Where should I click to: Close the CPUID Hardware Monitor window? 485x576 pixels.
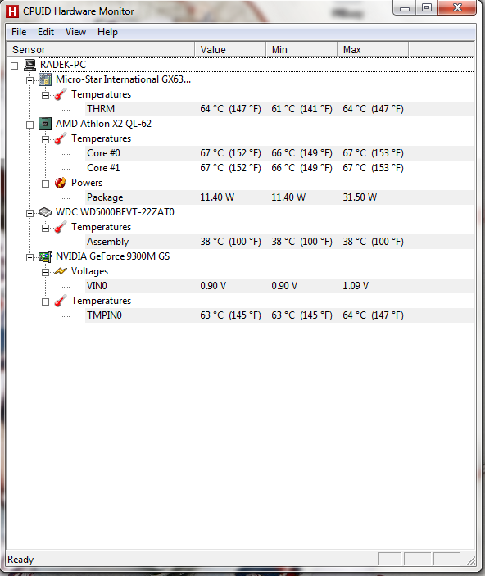tap(457, 8)
